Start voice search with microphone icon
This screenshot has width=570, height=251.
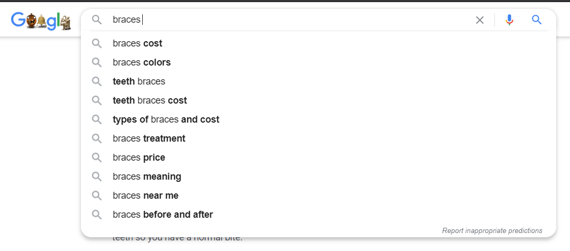pyautogui.click(x=509, y=20)
